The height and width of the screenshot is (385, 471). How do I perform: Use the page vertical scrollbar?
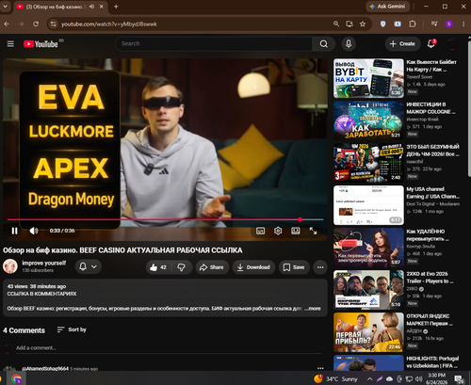(469, 109)
